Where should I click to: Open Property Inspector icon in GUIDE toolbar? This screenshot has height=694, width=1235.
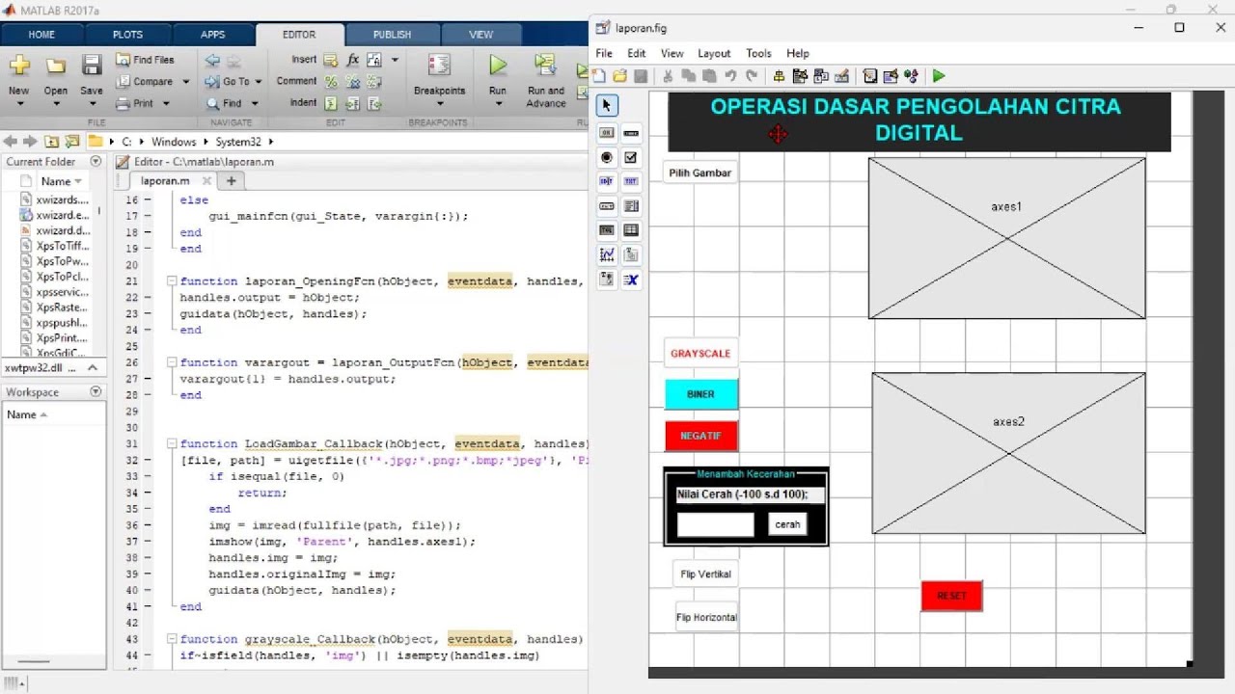(x=890, y=76)
